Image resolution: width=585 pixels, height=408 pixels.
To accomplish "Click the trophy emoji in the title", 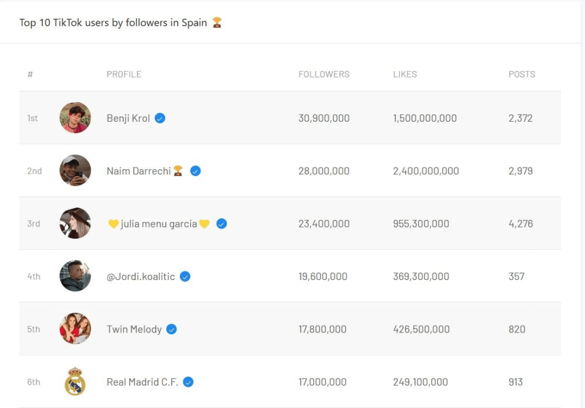I will coord(217,22).
